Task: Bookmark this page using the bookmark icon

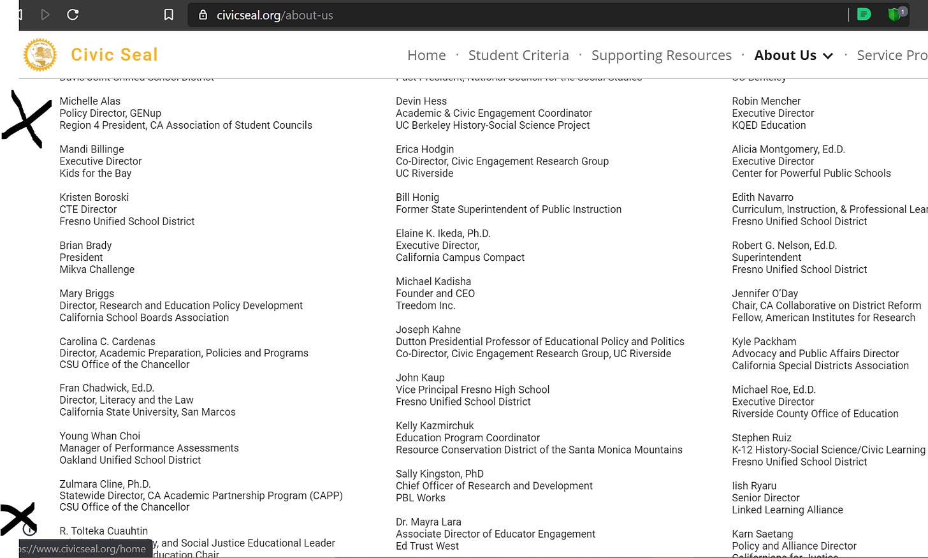Action: coord(169,15)
